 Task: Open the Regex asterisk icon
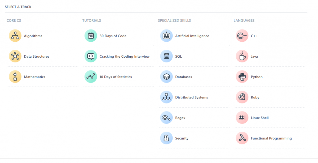[166, 118]
